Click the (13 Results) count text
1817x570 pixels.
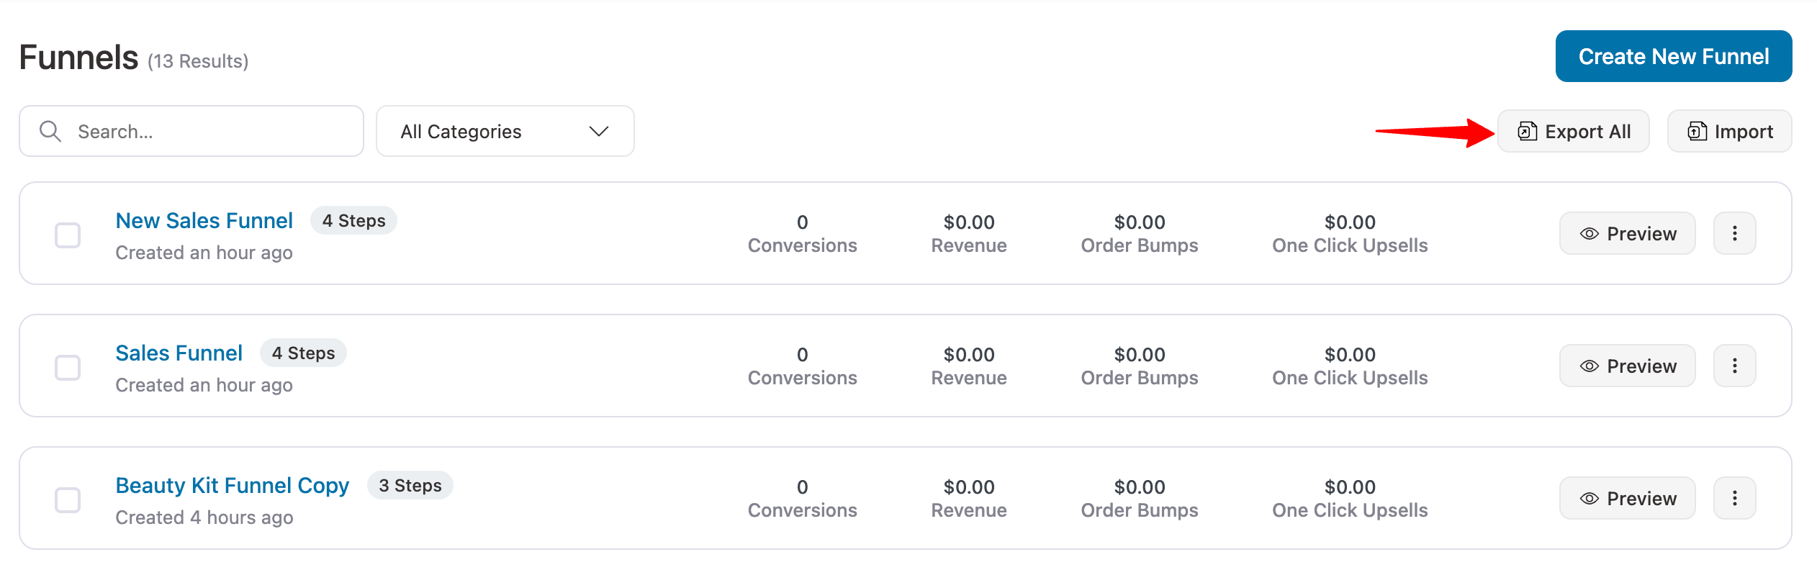pyautogui.click(x=198, y=61)
